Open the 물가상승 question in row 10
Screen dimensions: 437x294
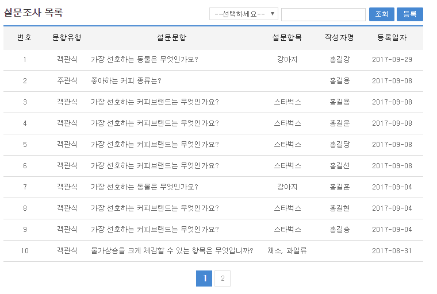pyautogui.click(x=172, y=251)
